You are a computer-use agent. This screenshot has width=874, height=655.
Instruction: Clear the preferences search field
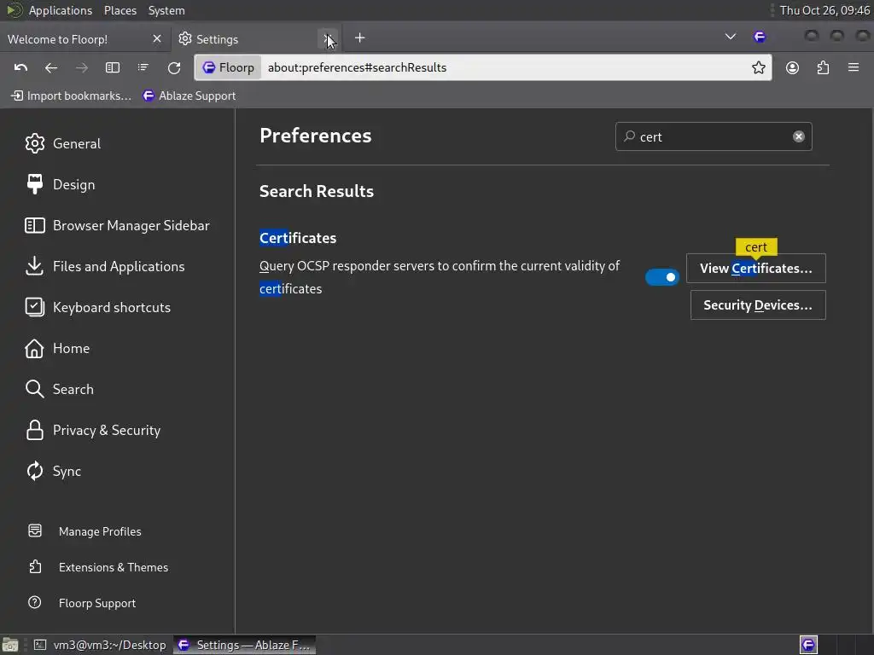tap(798, 136)
